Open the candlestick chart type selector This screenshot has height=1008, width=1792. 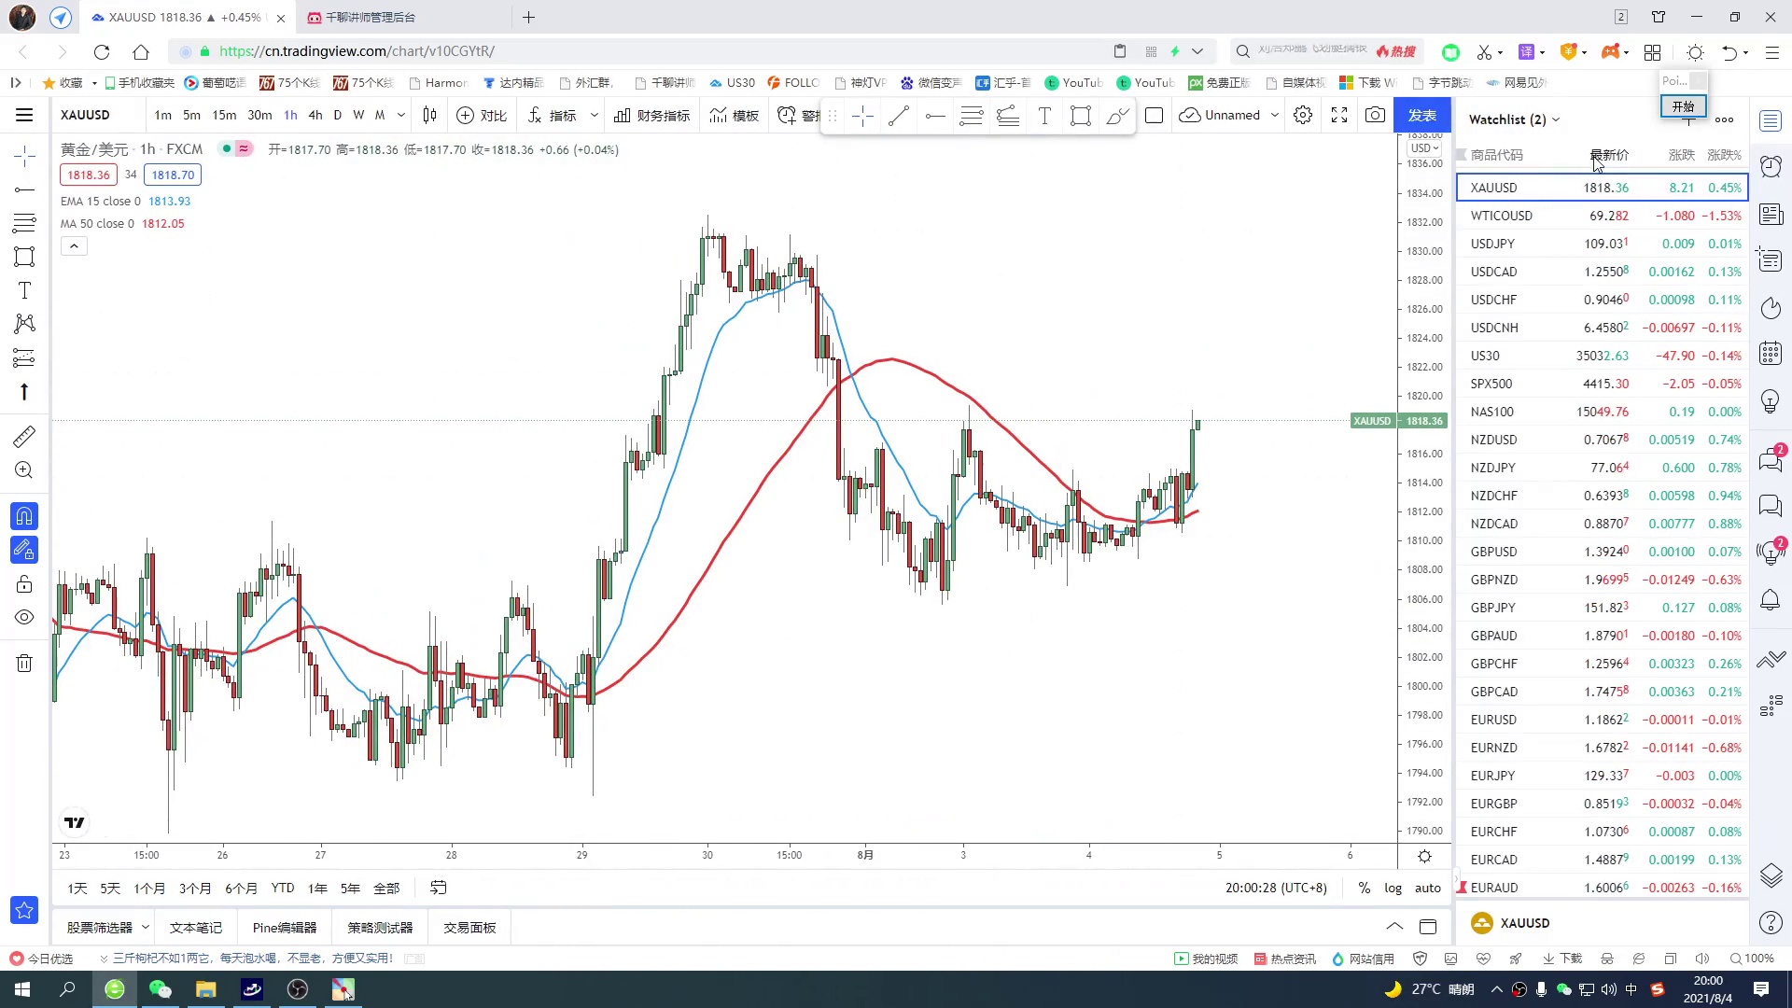(x=429, y=115)
